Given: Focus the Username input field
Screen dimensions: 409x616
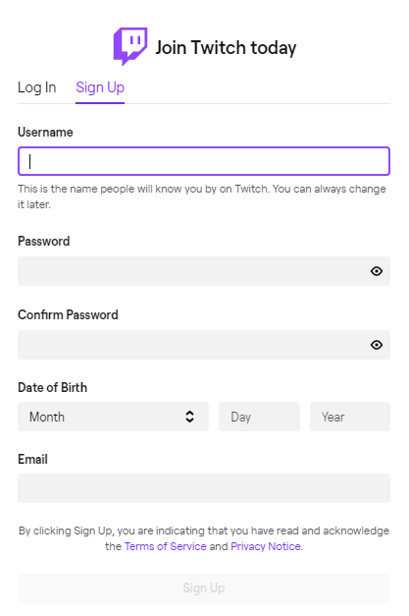Looking at the screenshot, I should pyautogui.click(x=204, y=161).
